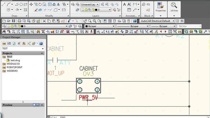Select test.dwg in project tree

tap(15, 60)
